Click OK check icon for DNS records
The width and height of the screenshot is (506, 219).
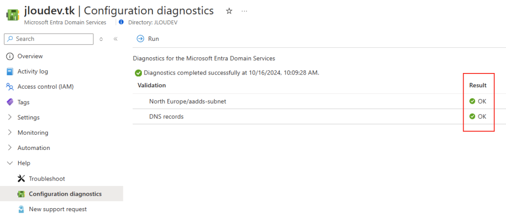point(472,116)
